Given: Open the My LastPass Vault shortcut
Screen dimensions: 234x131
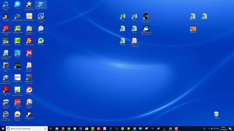Looking at the screenshot, I should click(x=18, y=104).
